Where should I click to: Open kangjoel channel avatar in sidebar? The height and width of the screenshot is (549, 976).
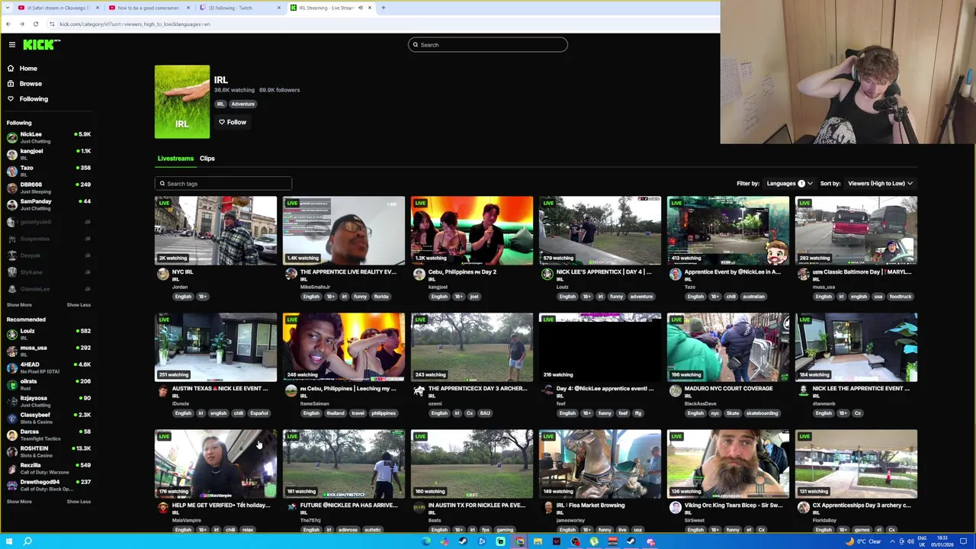pos(11,154)
